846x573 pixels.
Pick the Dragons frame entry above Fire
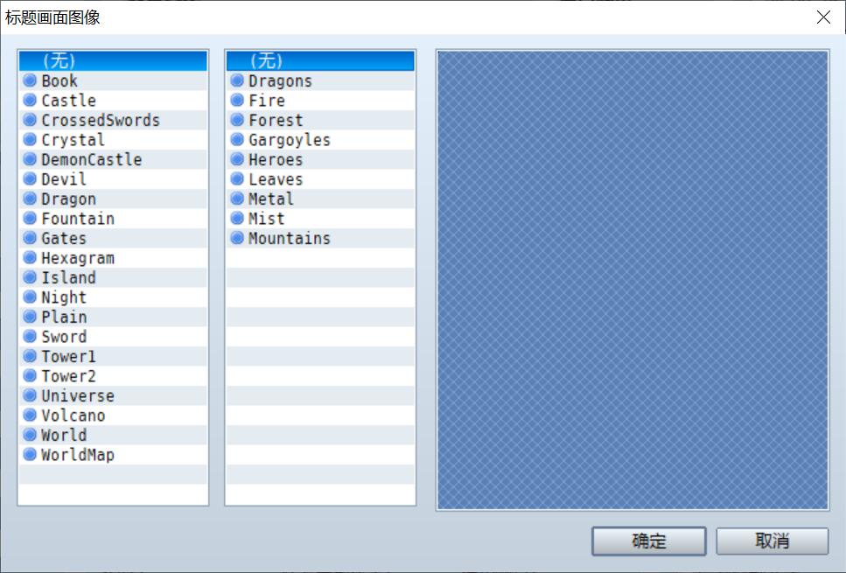(320, 80)
